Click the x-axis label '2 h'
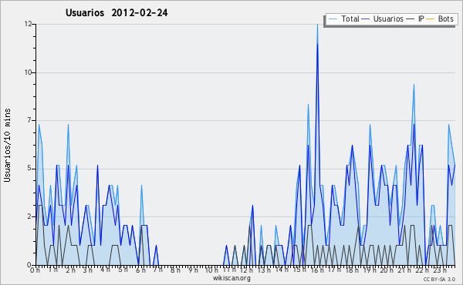Screen dimensions: 463x285 coord(70,270)
